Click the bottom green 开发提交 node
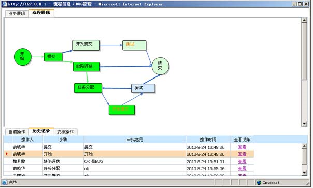 [122, 110]
